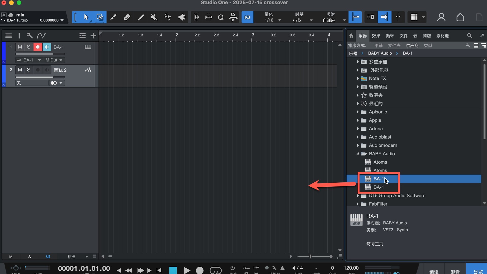The height and width of the screenshot is (274, 487).
Task: Adjust 音轨 2 volume slider
Action: click(40, 77)
